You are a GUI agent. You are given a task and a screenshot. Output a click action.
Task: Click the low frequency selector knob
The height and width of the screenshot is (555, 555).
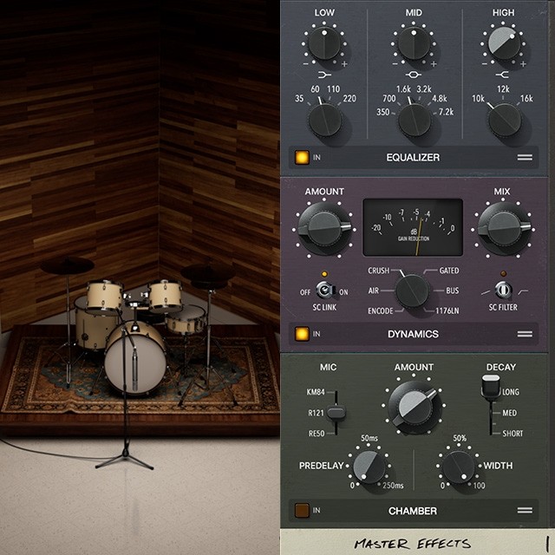(x=325, y=121)
